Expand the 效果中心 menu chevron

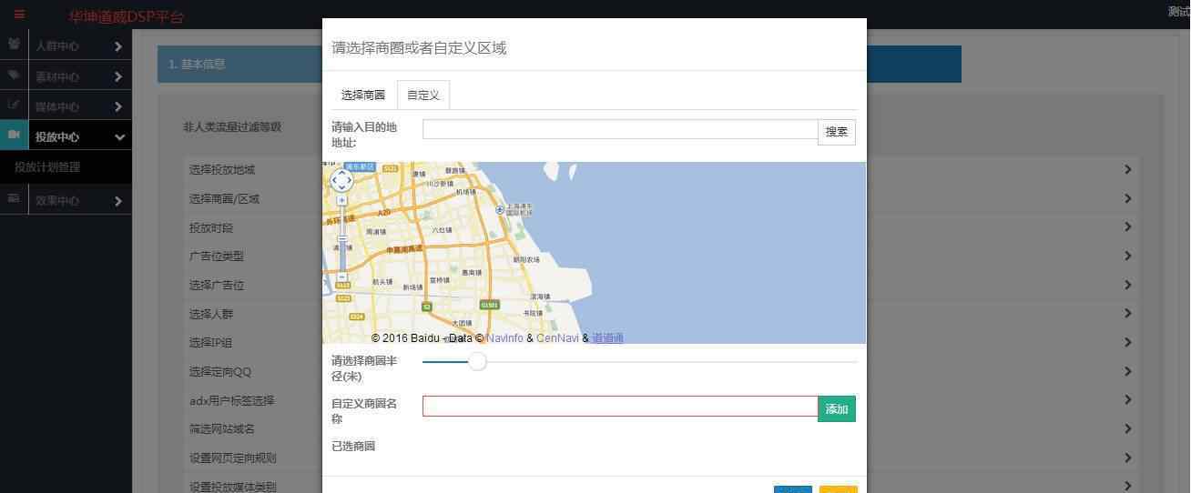pyautogui.click(x=118, y=201)
